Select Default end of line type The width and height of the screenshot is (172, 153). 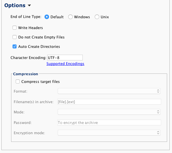click(47, 17)
